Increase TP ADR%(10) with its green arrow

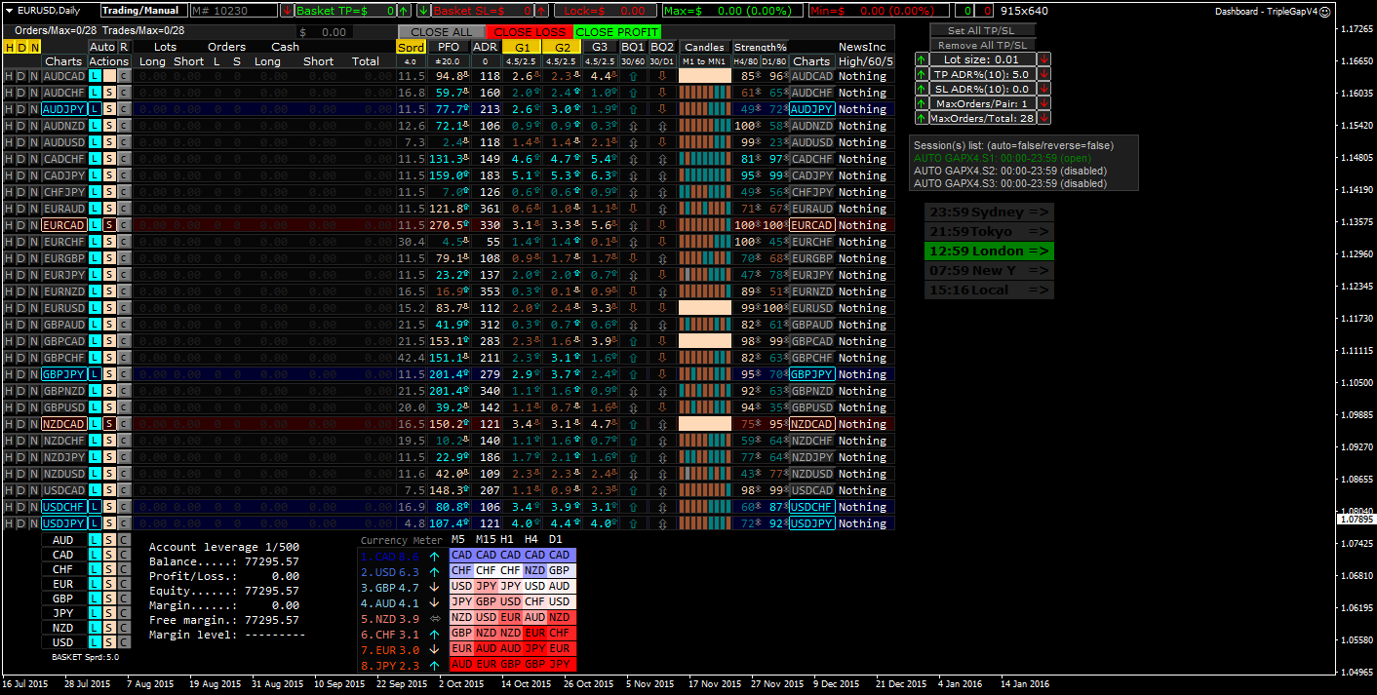(922, 74)
